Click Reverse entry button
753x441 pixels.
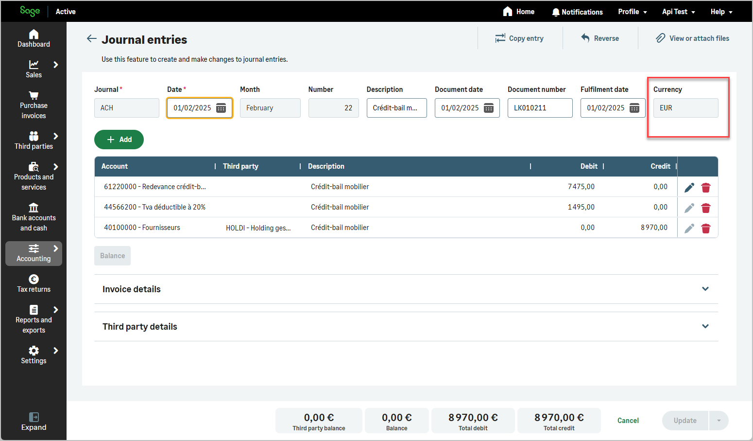(x=600, y=38)
